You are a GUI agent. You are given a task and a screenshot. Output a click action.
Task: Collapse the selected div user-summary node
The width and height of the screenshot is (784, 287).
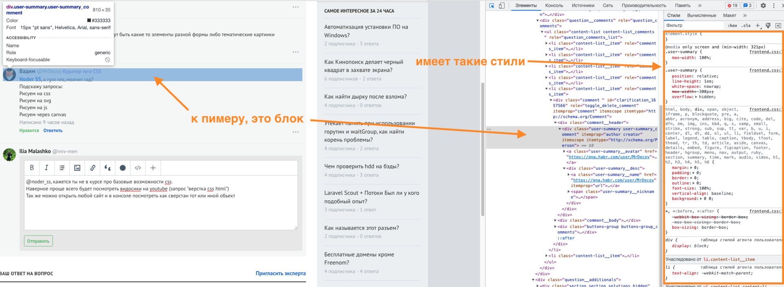pyautogui.click(x=560, y=129)
